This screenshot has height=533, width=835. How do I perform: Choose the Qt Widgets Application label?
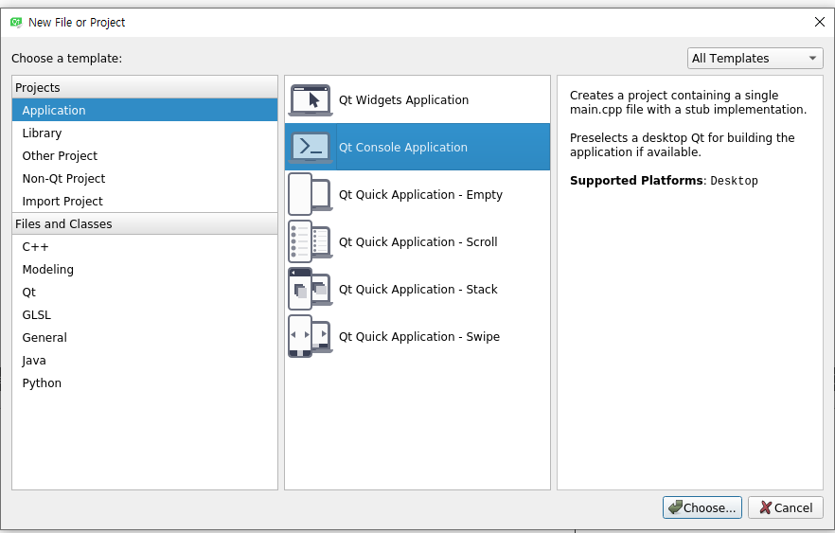click(403, 100)
